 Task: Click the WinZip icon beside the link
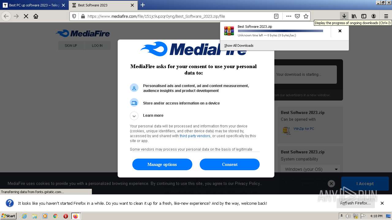pos(287,130)
